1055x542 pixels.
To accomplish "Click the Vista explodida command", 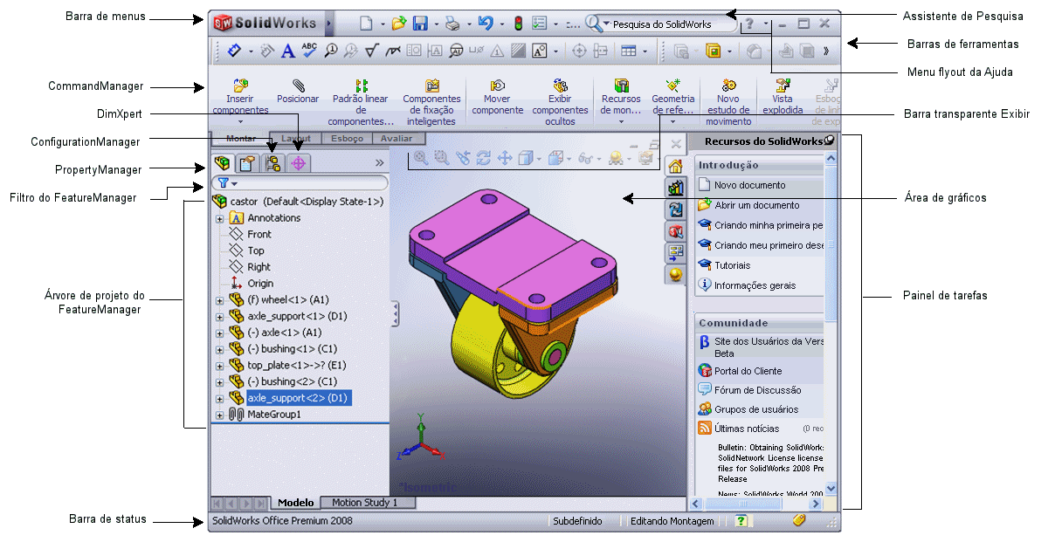I will 783,98.
